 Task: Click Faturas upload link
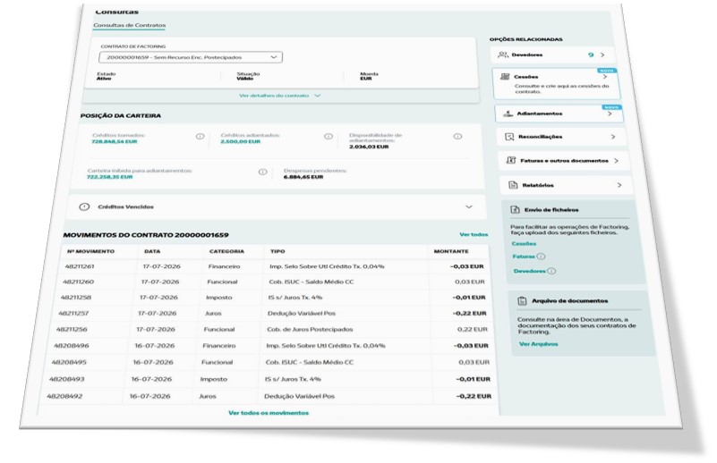[x=524, y=257]
